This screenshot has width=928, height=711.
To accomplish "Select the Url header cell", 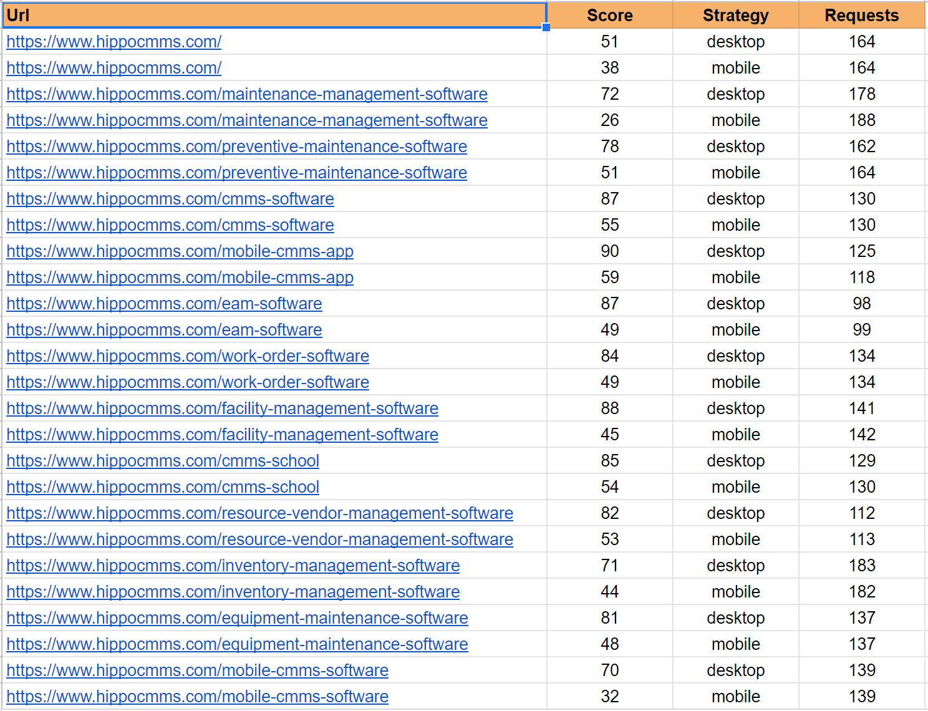I will click(x=274, y=15).
